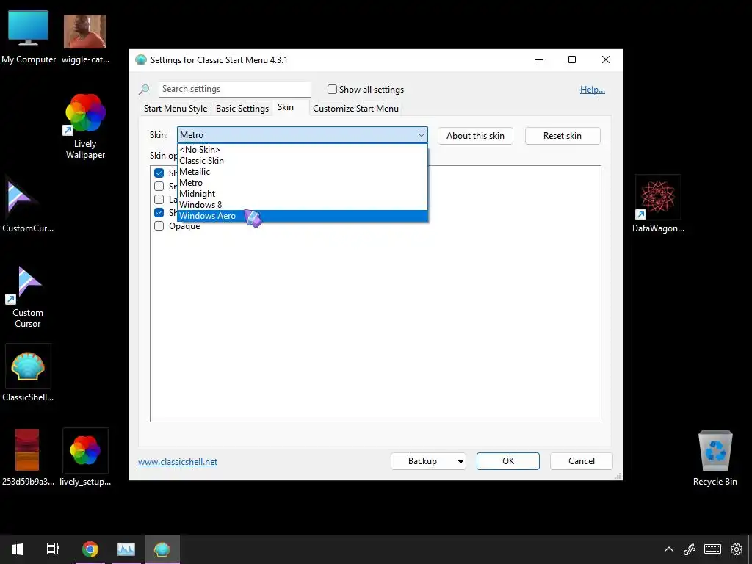Choose <No Skin> from the list
Screen dimensions: 752x564
pos(302,150)
